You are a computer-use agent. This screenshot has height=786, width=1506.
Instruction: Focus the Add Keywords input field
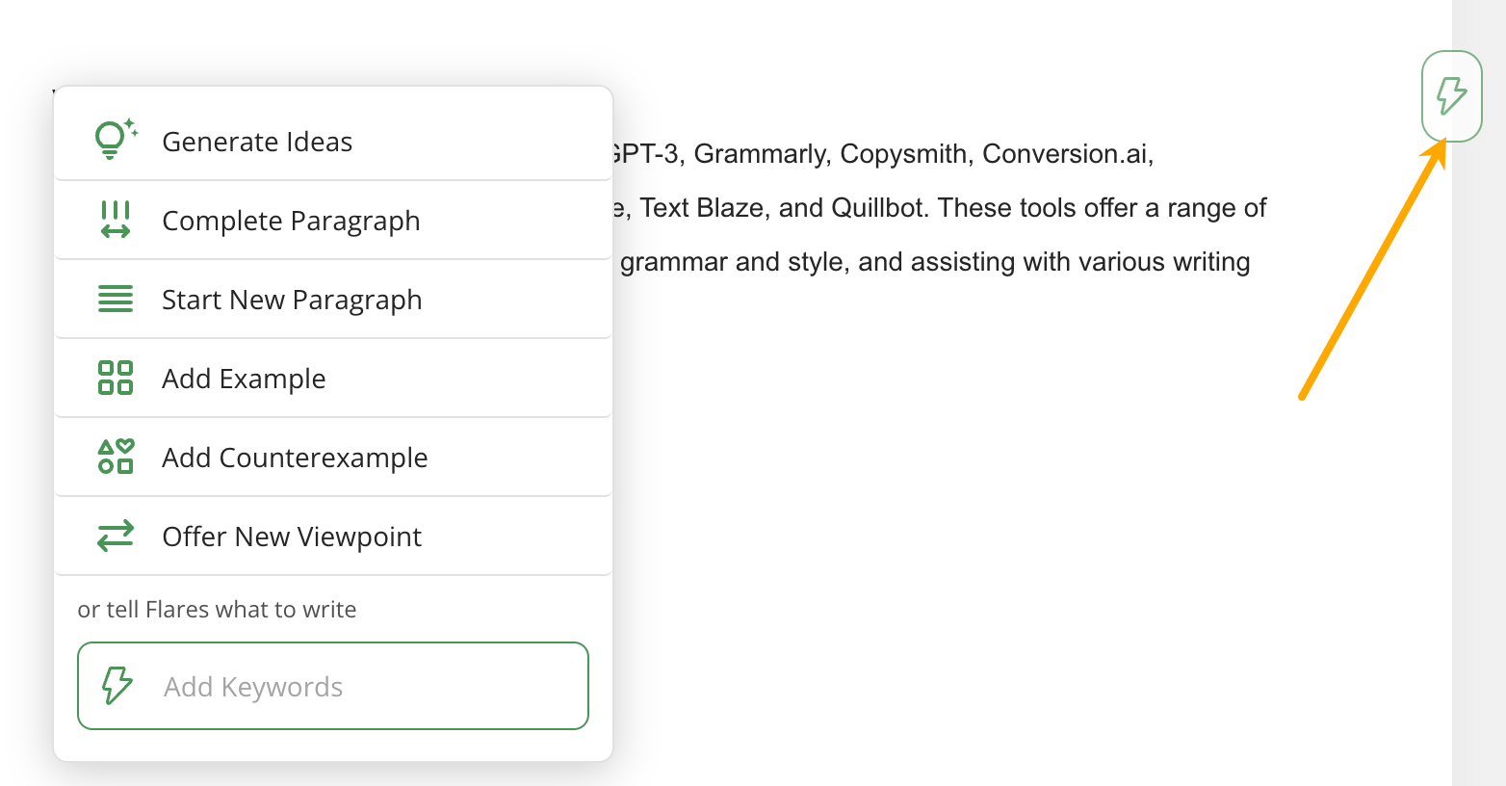366,686
